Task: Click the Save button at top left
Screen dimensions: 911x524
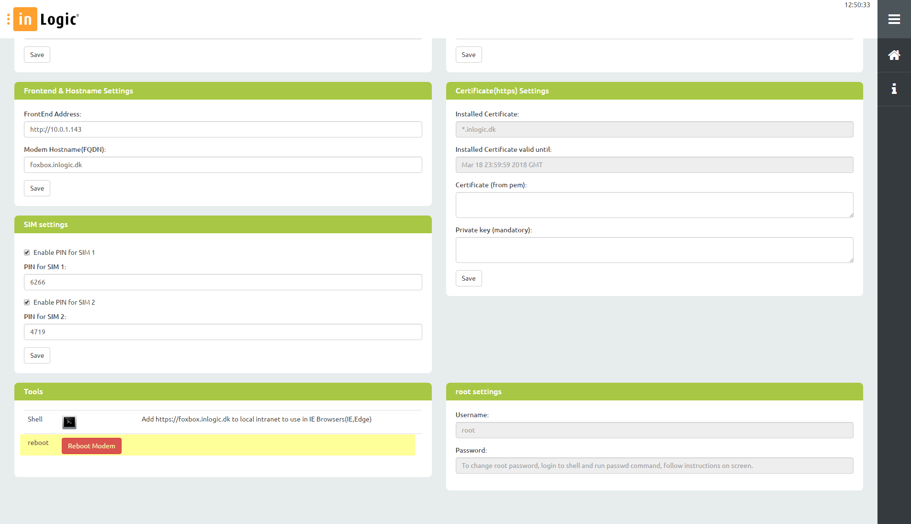Action: [x=37, y=55]
